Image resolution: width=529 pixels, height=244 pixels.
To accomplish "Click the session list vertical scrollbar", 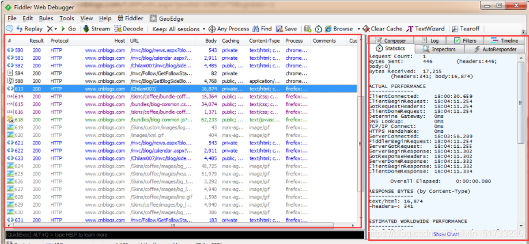I will click(x=360, y=143).
